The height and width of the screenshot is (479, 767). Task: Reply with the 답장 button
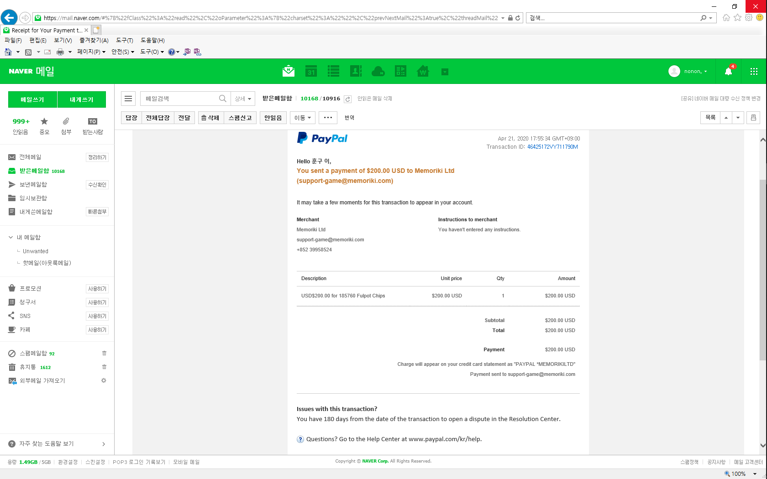(x=131, y=118)
